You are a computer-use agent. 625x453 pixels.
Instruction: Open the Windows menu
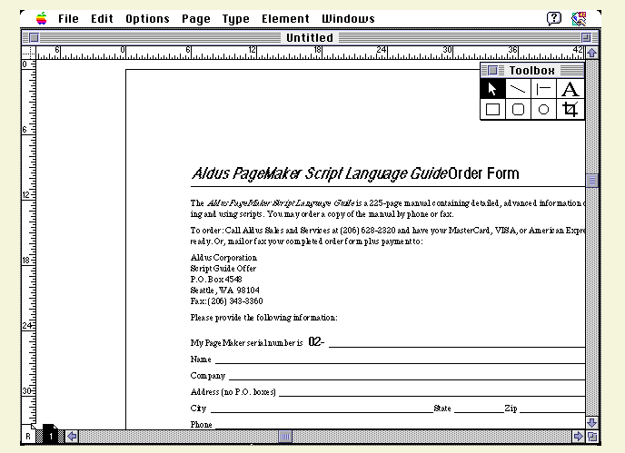coord(348,18)
